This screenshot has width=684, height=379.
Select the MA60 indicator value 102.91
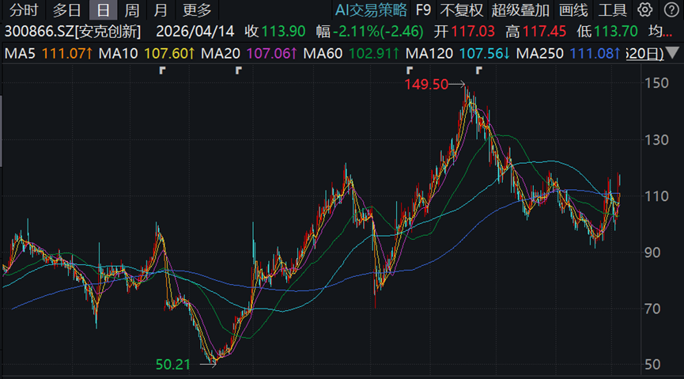pyautogui.click(x=374, y=54)
